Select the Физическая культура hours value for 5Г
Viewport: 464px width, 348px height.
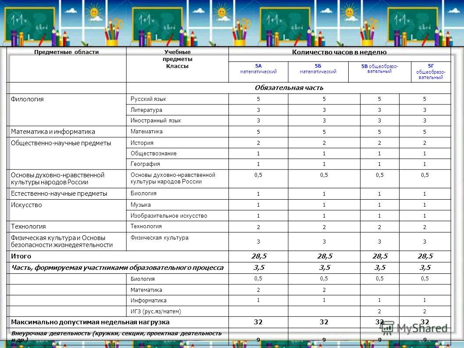point(425,241)
